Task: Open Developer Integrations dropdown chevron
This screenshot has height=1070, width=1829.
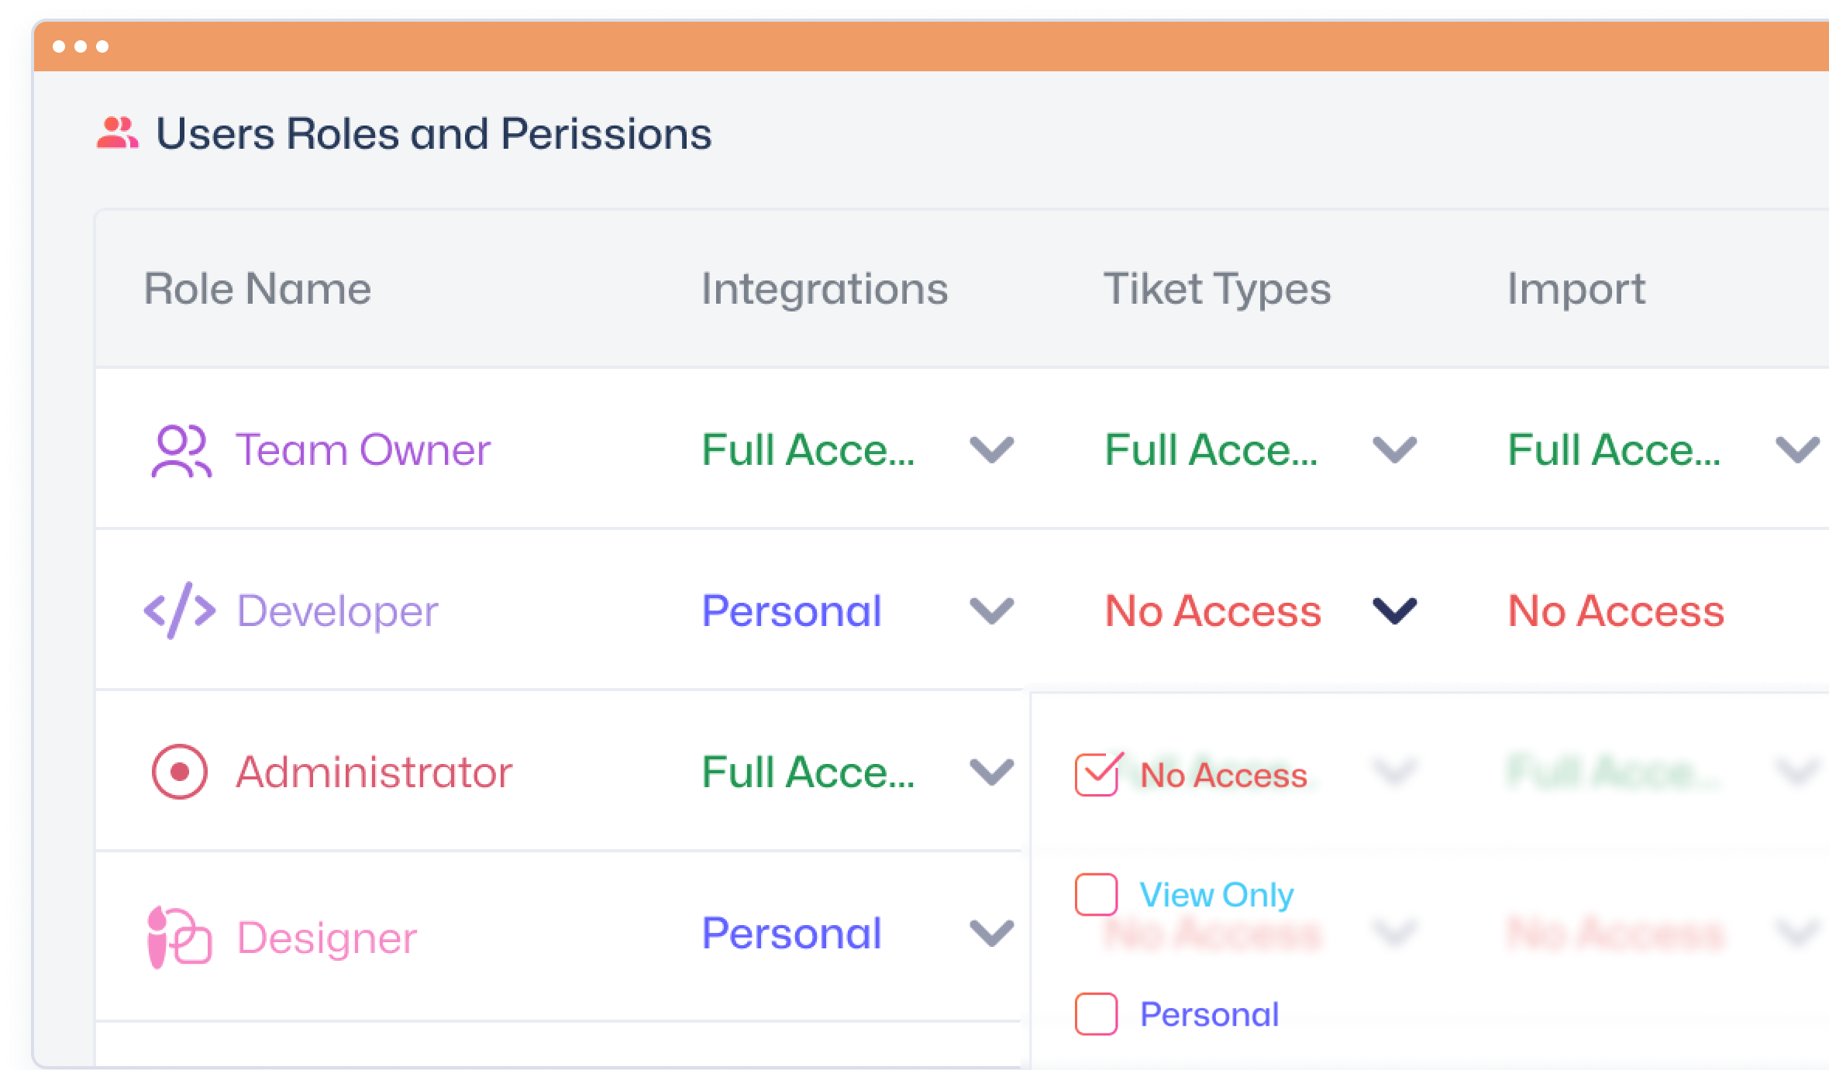Action: (x=992, y=611)
